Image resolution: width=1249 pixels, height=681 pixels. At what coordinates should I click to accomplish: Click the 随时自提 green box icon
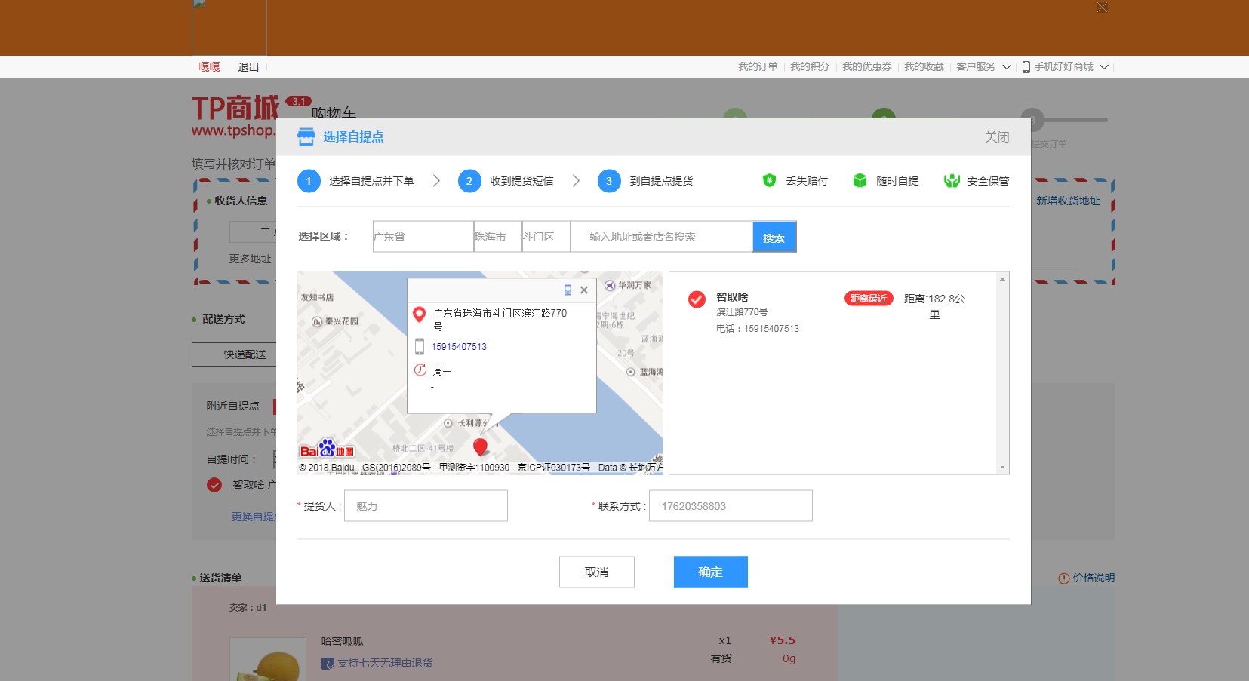(860, 180)
